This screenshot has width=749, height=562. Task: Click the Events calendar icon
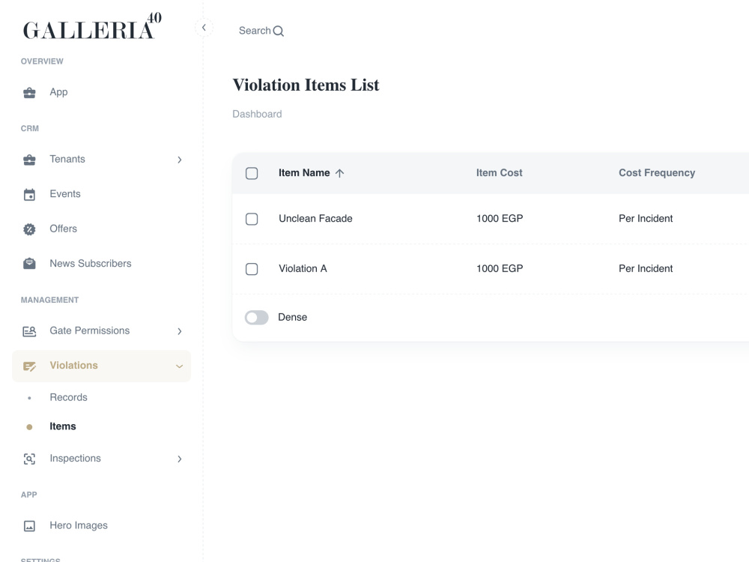point(29,195)
